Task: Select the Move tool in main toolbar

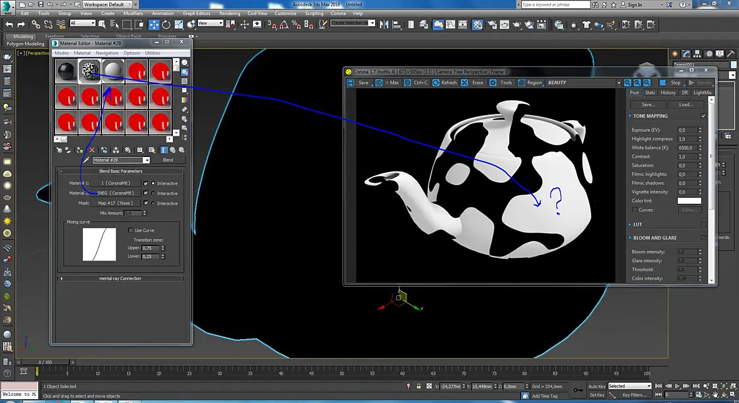Action: (154, 24)
